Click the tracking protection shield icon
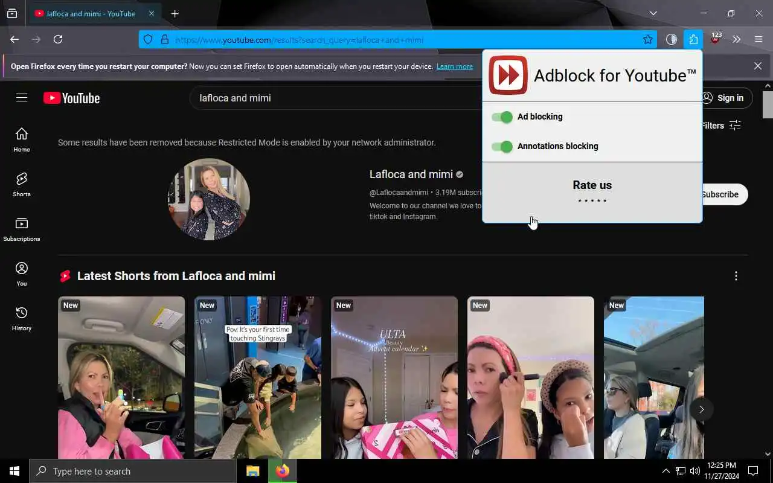Image resolution: width=773 pixels, height=483 pixels. [x=148, y=39]
